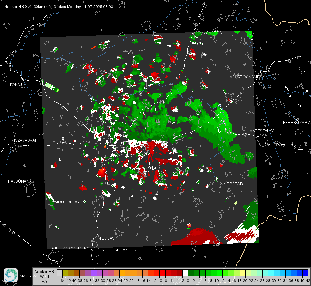
Task: Click the 'Napkor-HR' legend label
Action: (x=44, y=272)
